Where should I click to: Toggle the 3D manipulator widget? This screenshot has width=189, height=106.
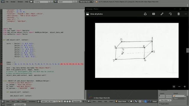click(x=143, y=101)
